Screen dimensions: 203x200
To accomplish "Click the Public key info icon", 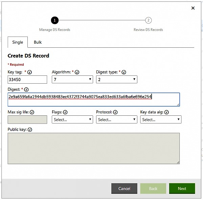I will point(30,130).
